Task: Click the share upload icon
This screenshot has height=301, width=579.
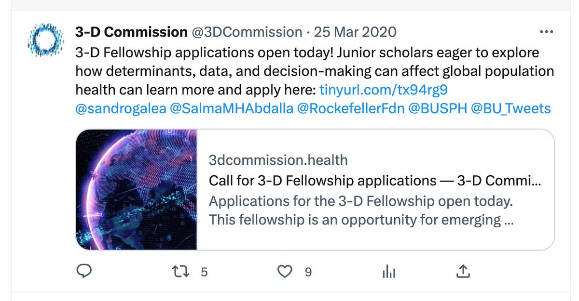Action: pos(463,272)
